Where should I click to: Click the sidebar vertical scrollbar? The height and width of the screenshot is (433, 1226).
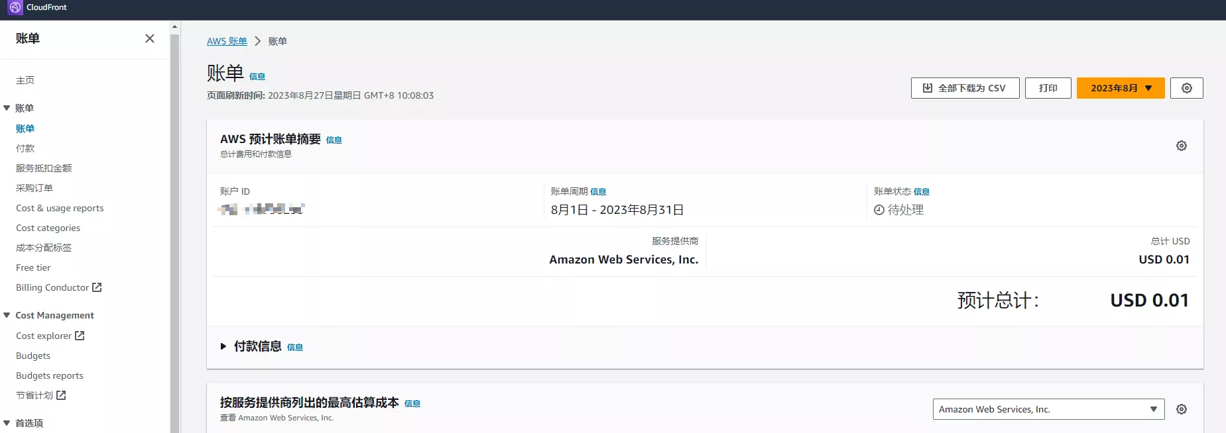click(x=175, y=233)
